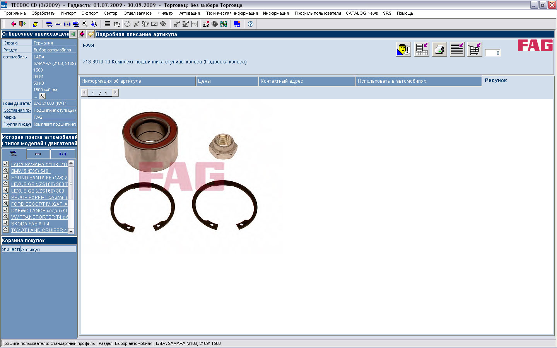
Task: Open the CATALOG News menu
Action: 362,13
